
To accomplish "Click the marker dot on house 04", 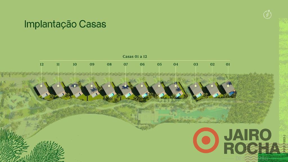I will (x=176, y=86).
